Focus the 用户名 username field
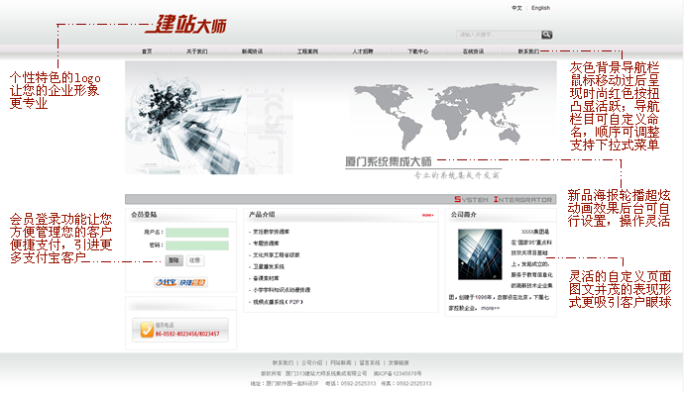The height and width of the screenshot is (393, 684). click(x=196, y=233)
